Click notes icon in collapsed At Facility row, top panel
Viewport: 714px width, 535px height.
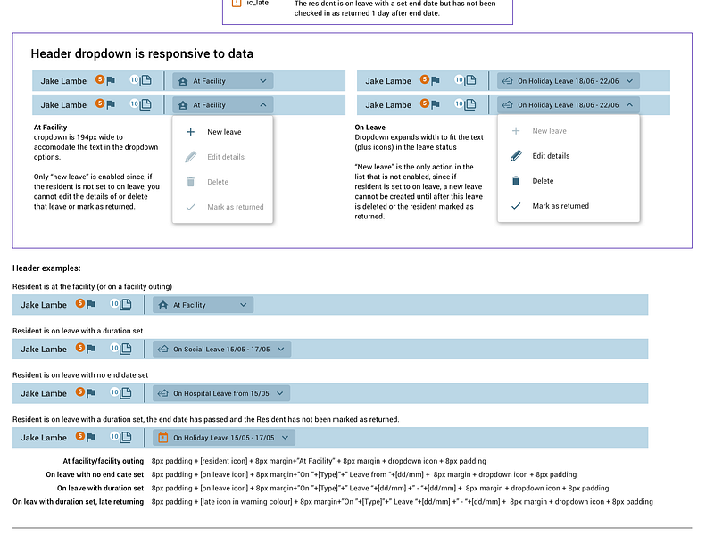click(x=145, y=80)
